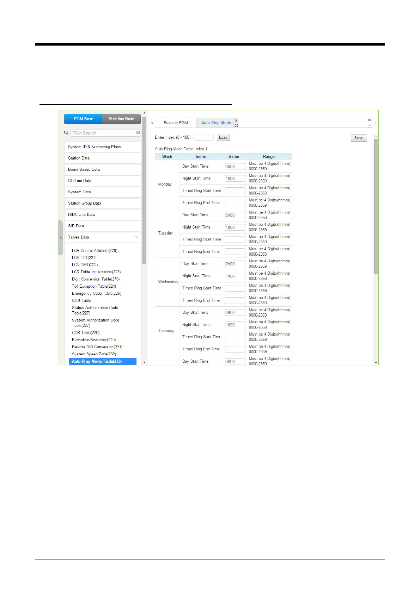Edit Wednesday Night Start Time value

point(235,276)
